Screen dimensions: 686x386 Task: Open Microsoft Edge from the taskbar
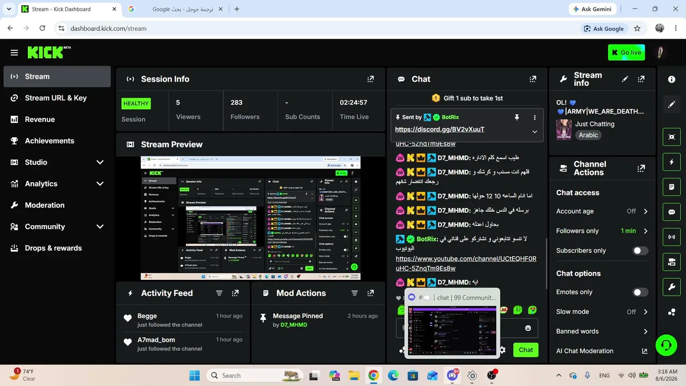coord(393,375)
